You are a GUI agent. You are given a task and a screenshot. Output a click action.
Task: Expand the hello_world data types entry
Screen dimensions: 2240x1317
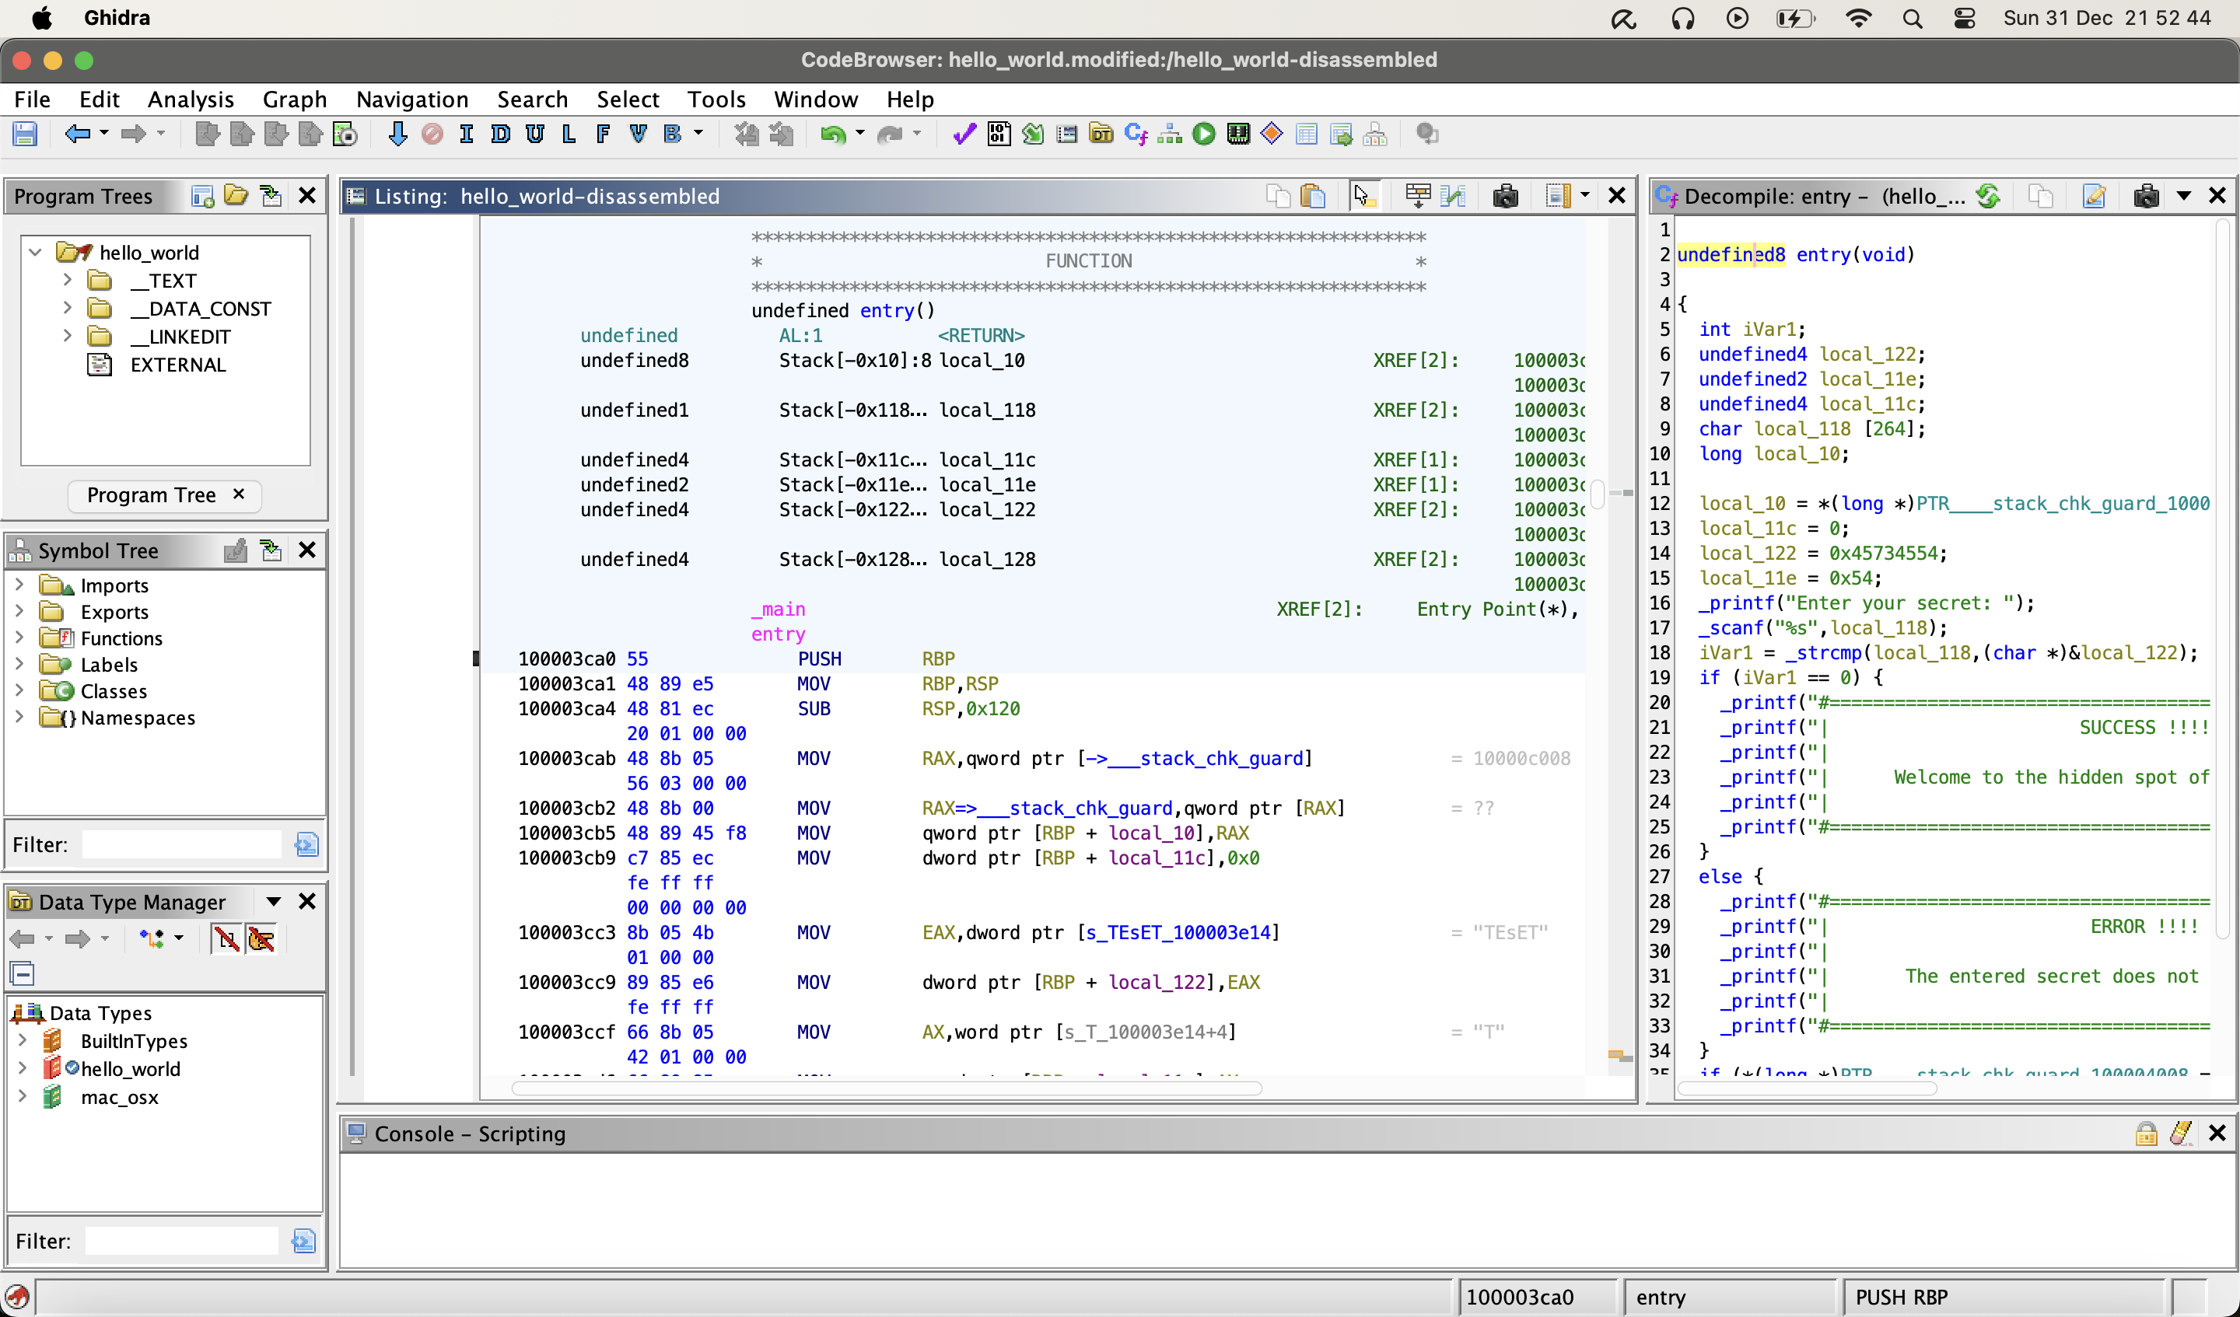(23, 1069)
